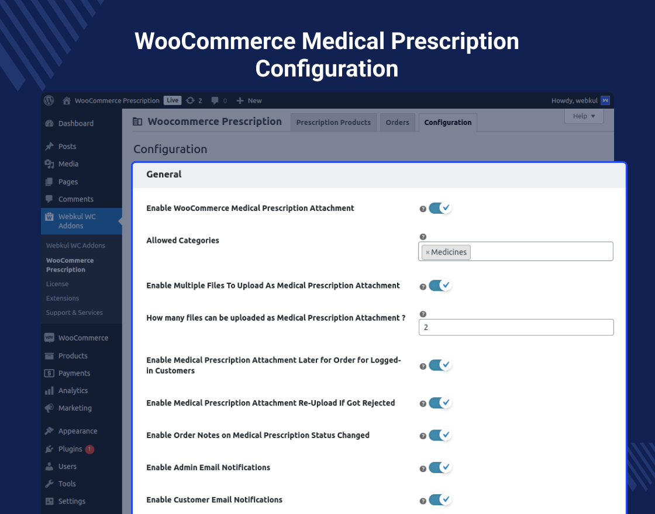Viewport: 655px width, 514px height.
Task: Open the New content menu
Action: [249, 100]
